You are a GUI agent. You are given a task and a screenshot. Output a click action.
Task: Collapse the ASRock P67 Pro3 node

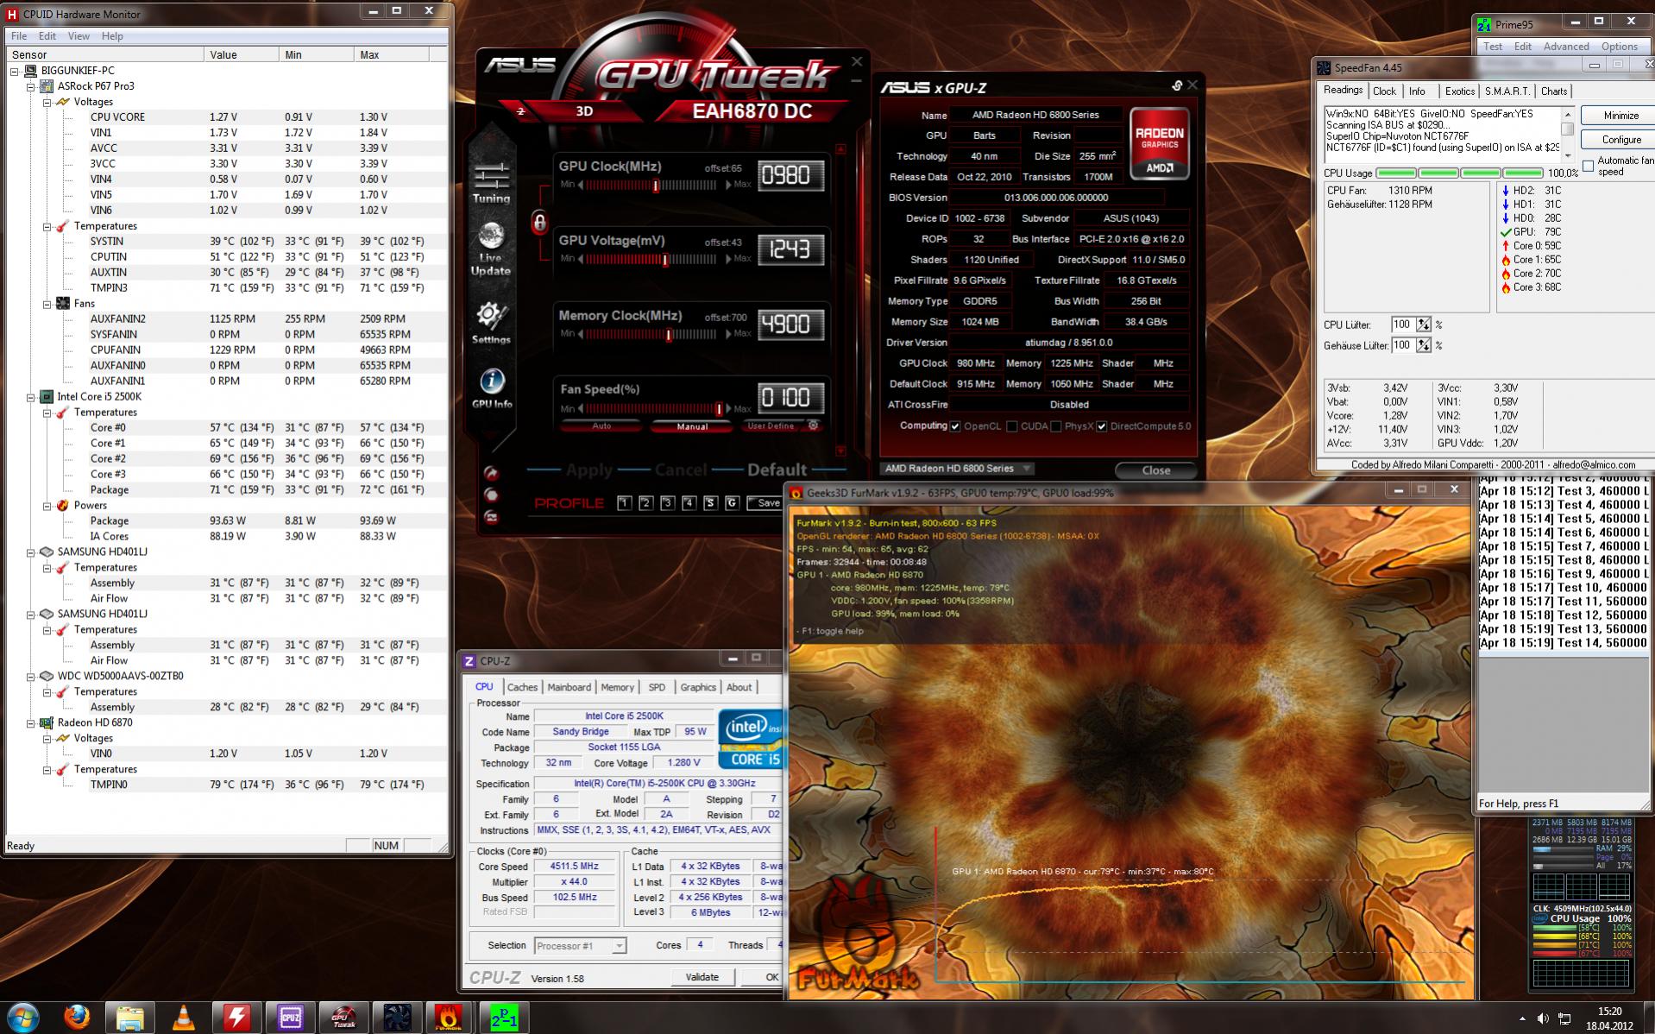(x=31, y=86)
